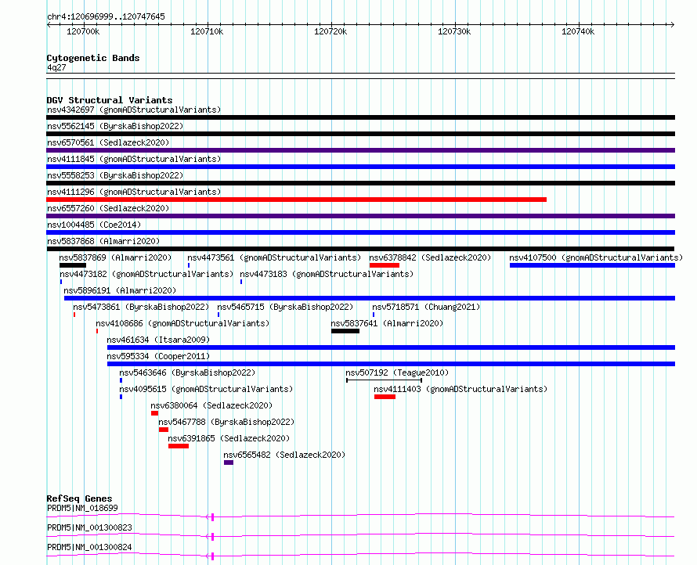
Task: Click the 120710k ruler tick label
Action: tap(207, 31)
